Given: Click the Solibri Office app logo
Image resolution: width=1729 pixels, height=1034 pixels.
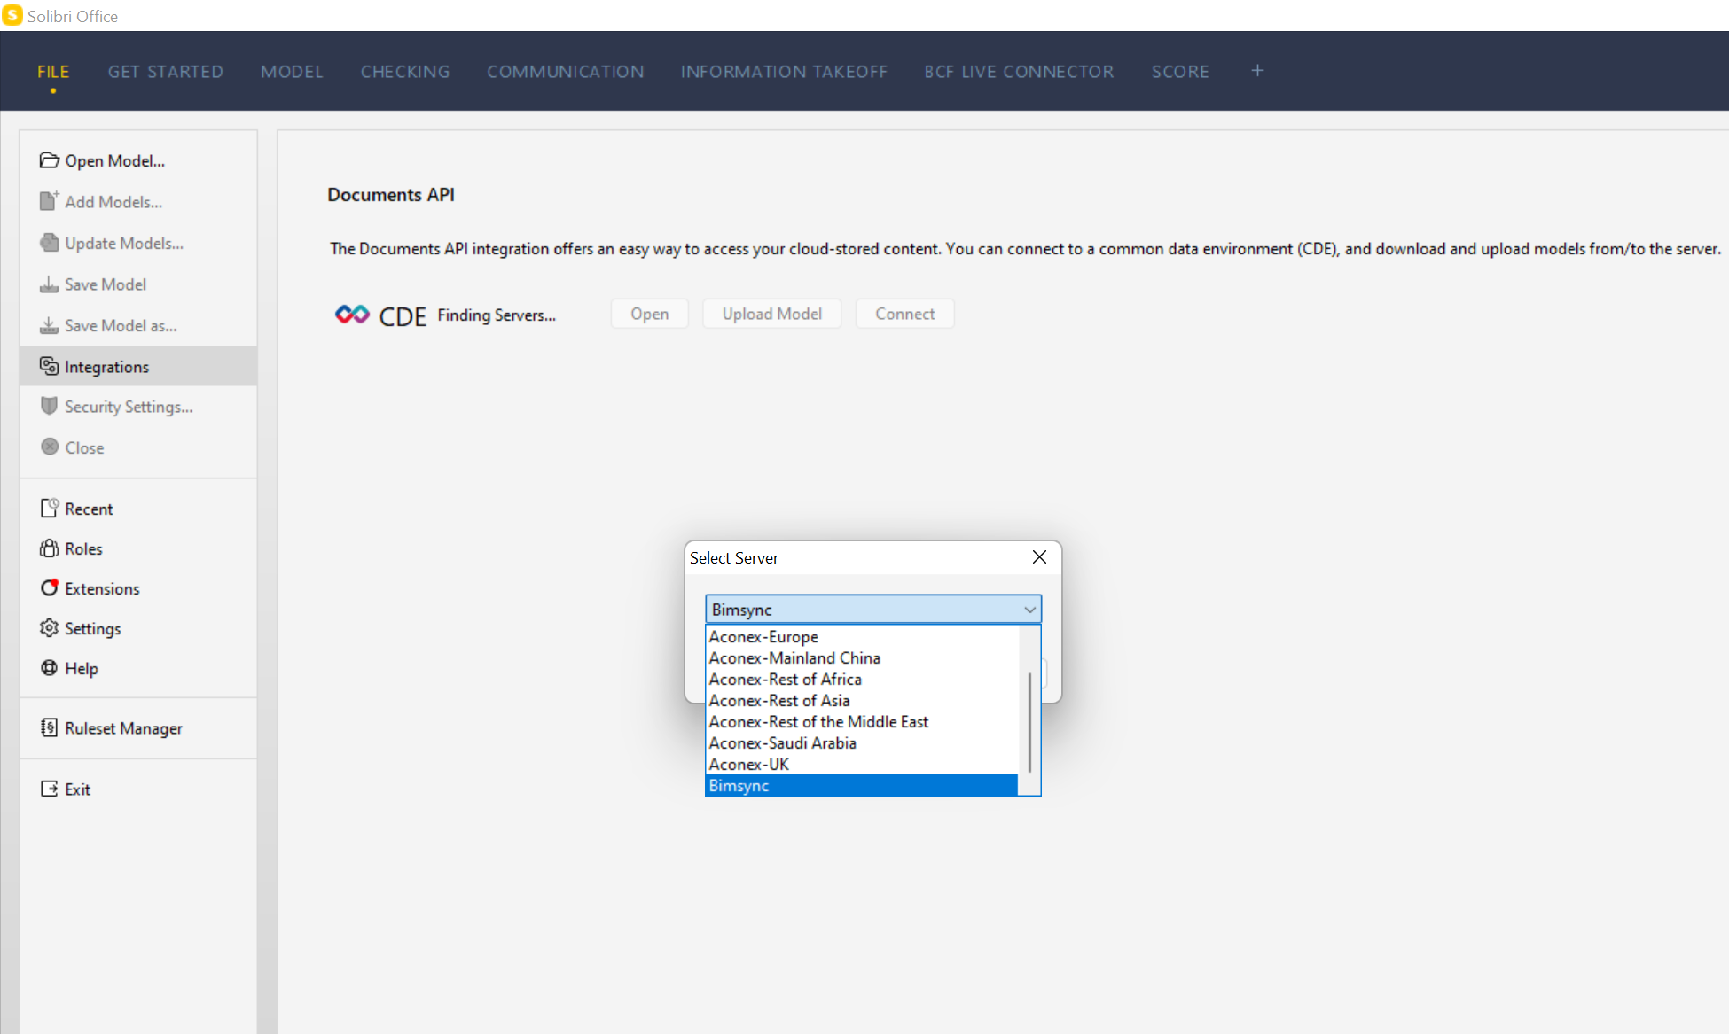Looking at the screenshot, I should point(12,15).
